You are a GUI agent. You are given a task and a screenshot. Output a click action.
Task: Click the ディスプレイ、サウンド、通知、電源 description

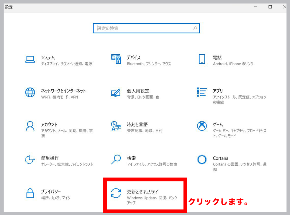click(67, 64)
